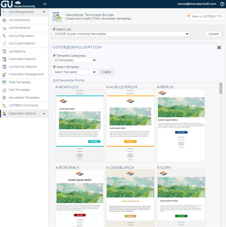Expand the Subscriber Options section
Viewport: 226px width, 227px height.
pyautogui.click(x=44, y=114)
